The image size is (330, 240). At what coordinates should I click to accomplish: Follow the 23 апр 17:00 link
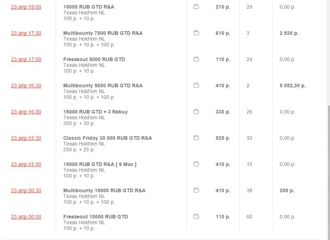[26, 59]
